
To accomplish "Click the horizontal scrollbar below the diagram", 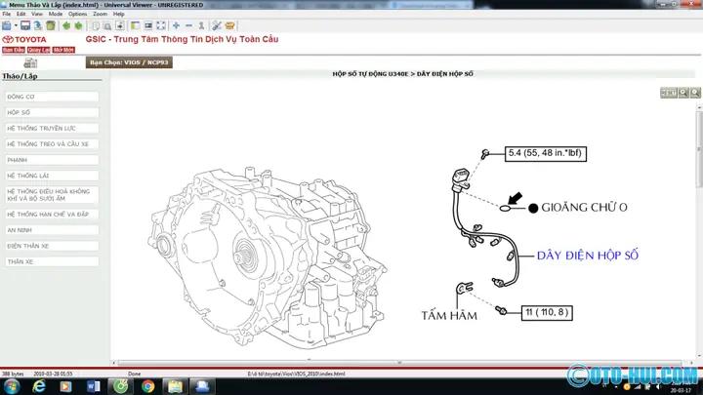I will click(399, 363).
